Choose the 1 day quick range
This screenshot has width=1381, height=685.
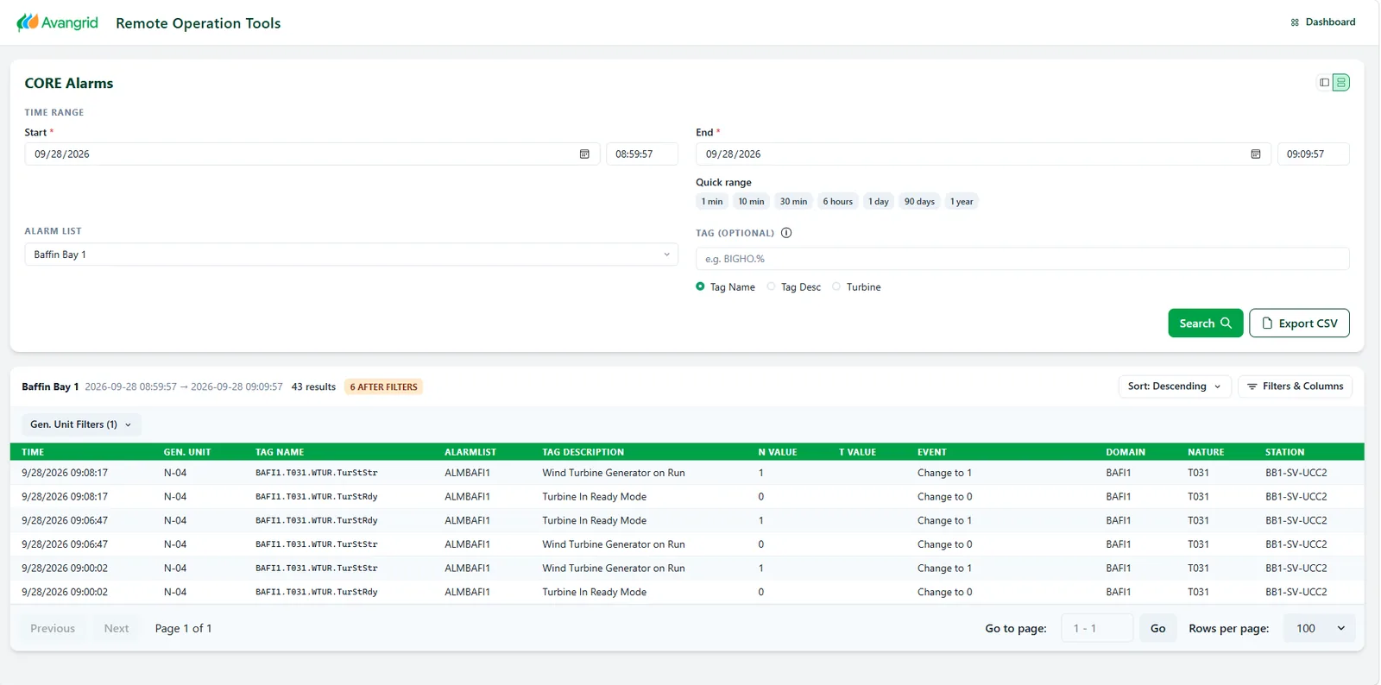pos(879,202)
